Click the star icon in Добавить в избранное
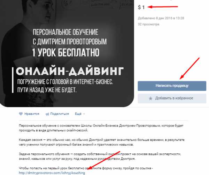Screen dimensions: 209x175 click(150, 98)
